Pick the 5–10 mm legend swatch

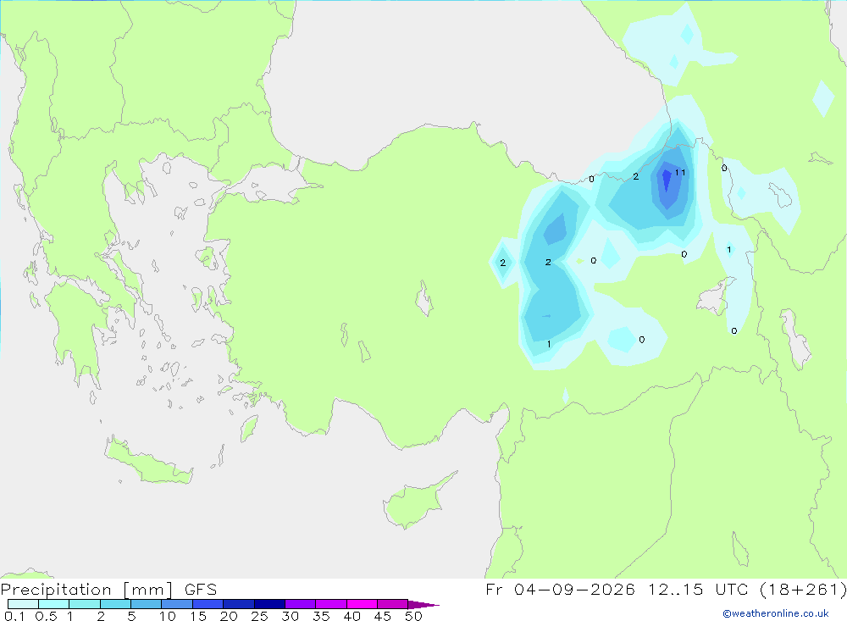(x=146, y=604)
